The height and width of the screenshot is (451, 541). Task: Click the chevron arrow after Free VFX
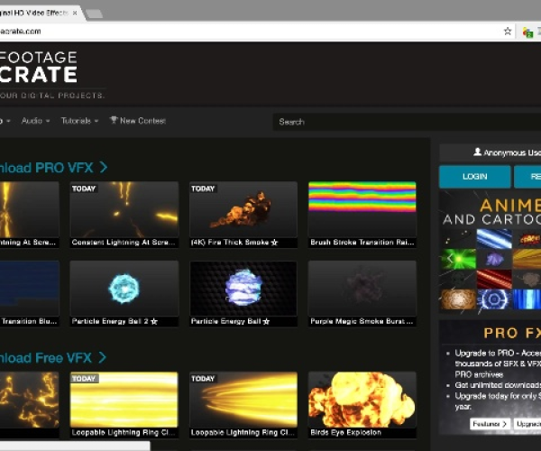click(x=103, y=358)
